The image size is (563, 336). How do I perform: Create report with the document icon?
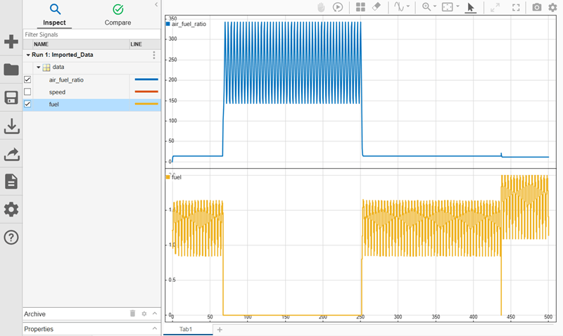tap(11, 181)
